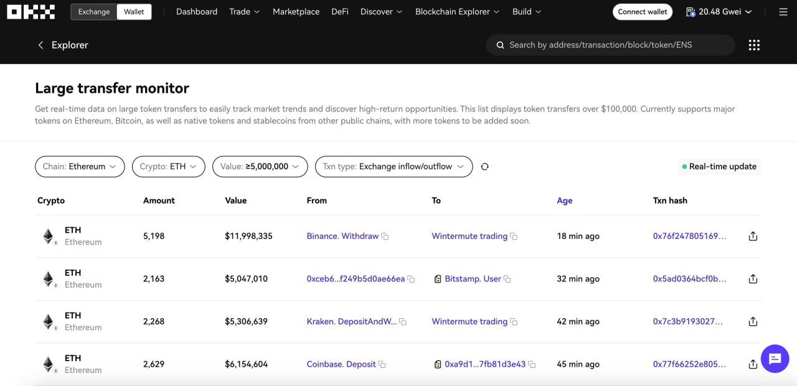Copy the 0xa9d1...7fb81d3e43 address

pyautogui.click(x=532, y=364)
